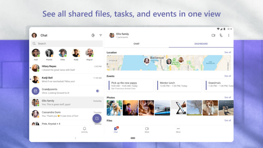Open the three-dot more options menu
This screenshot has height=148, width=263.
229,35
